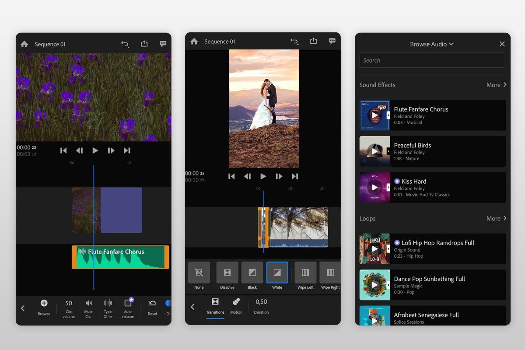This screenshot has height=350, width=525.
Task: Play the Peaceful Birds audio preview
Action: (x=374, y=151)
